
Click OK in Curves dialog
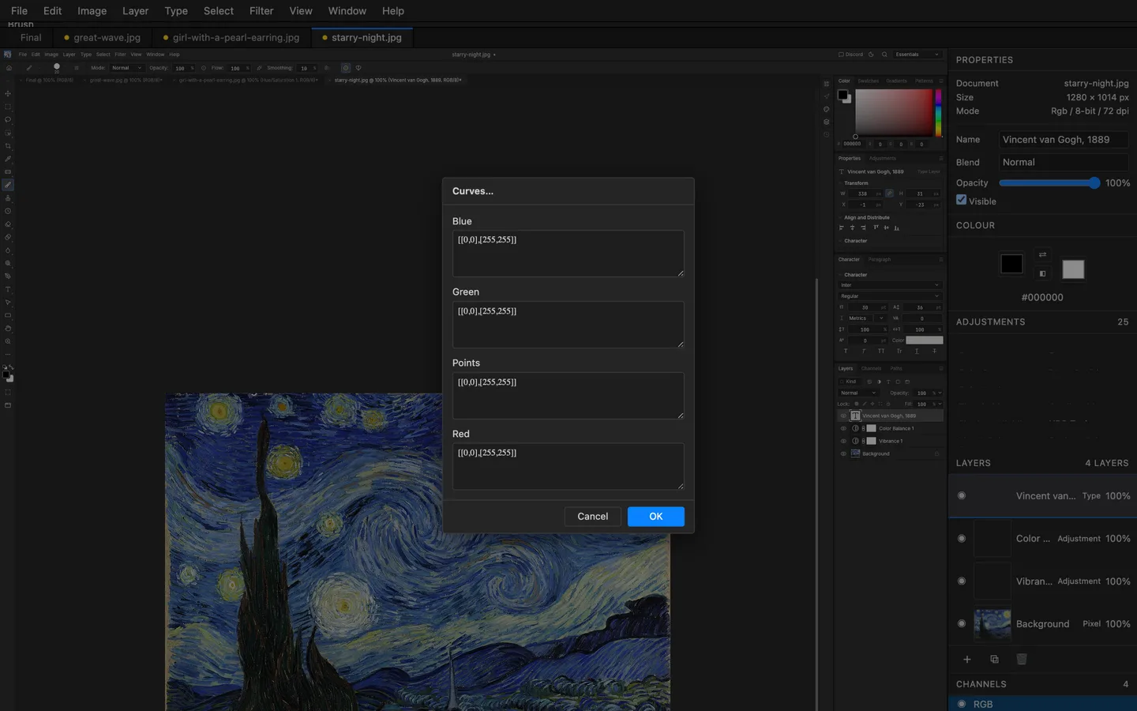[x=656, y=517]
